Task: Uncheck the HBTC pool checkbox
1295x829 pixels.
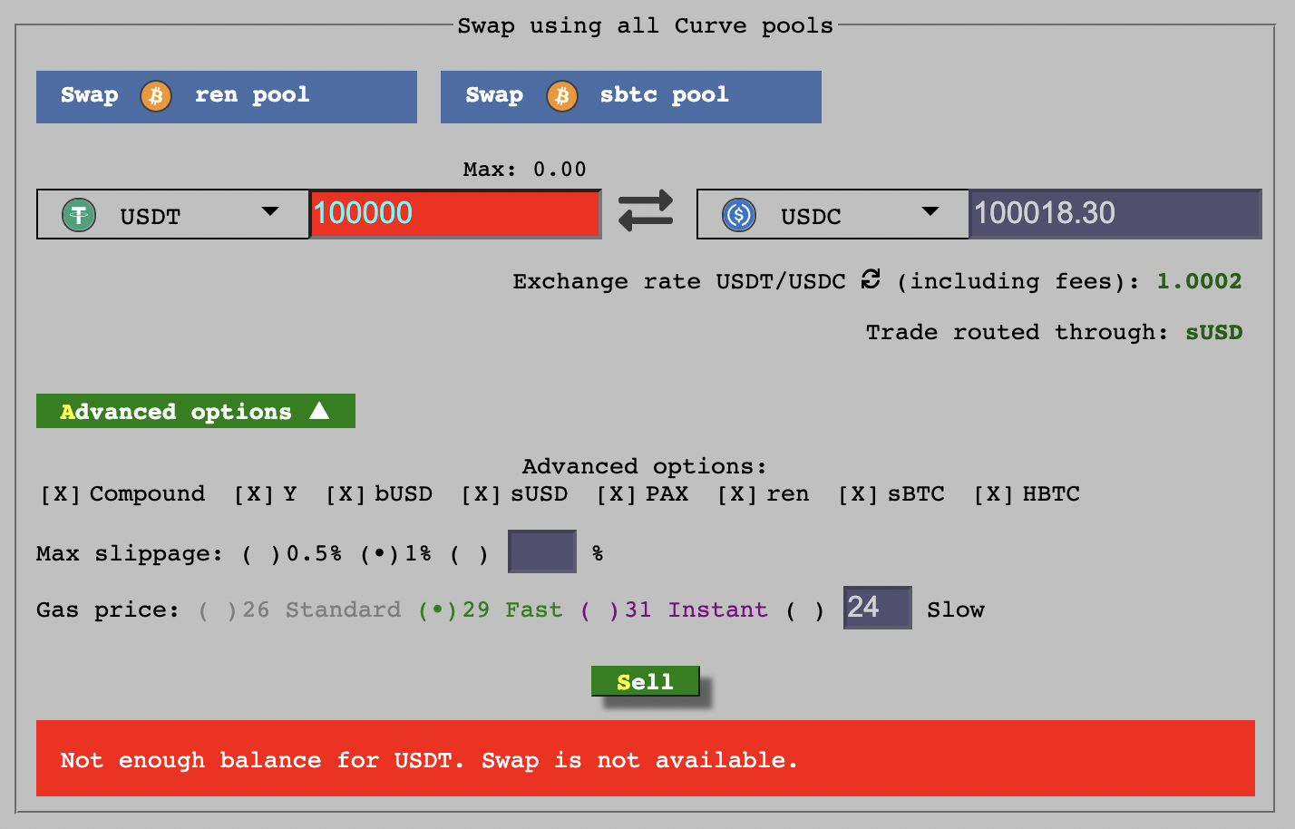Action: click(x=993, y=494)
